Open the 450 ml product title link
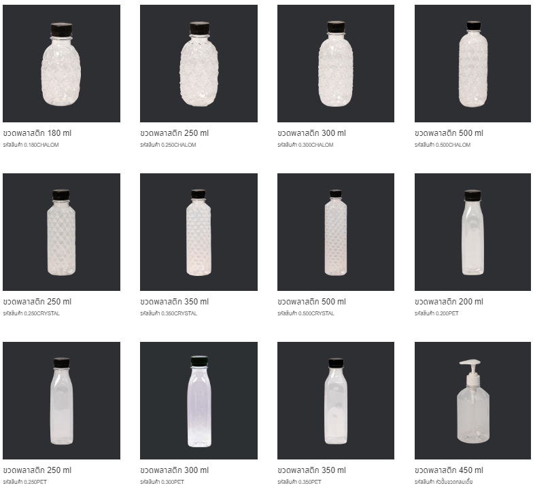The width and height of the screenshot is (533, 488). (x=449, y=470)
